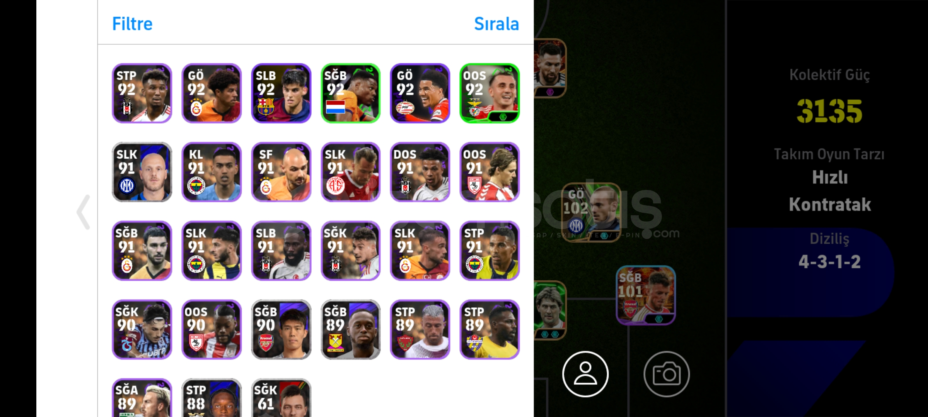Tap the SF 91 Galatasaray player card
Image resolution: width=928 pixels, height=417 pixels.
tap(281, 172)
